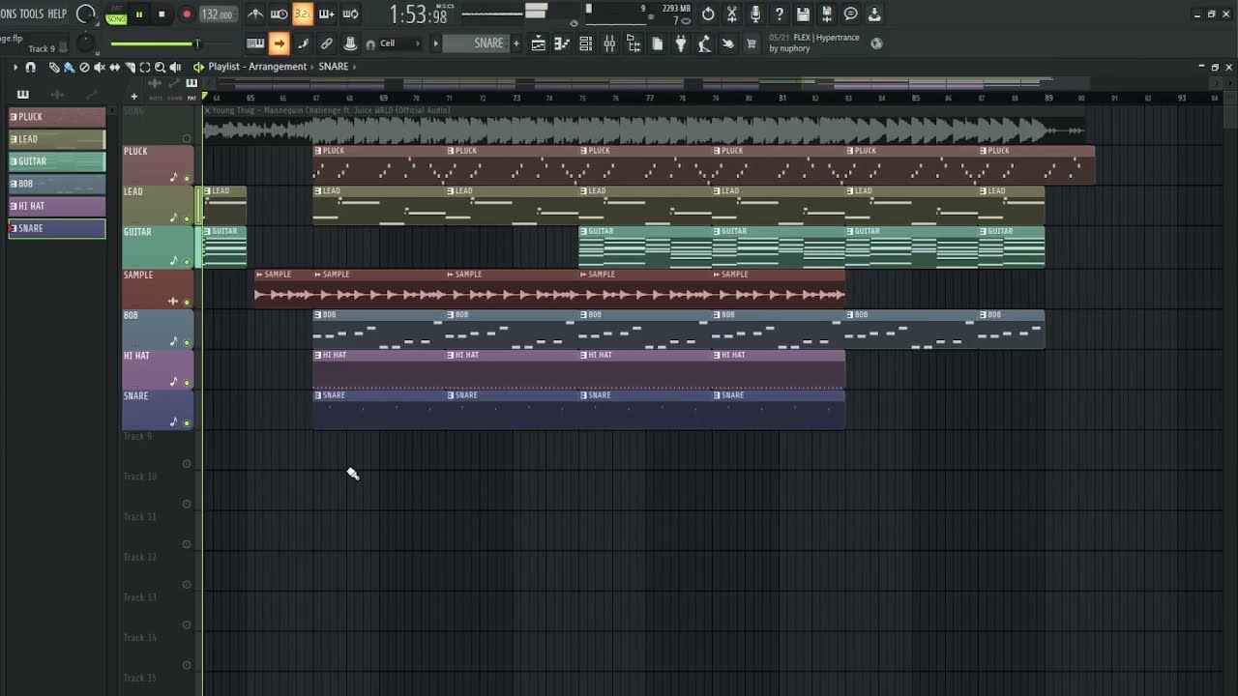Click the stop playback button

(x=162, y=14)
